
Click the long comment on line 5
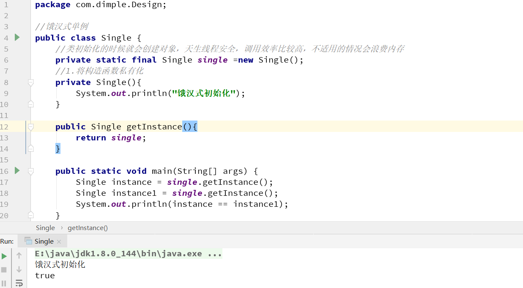[x=230, y=49]
